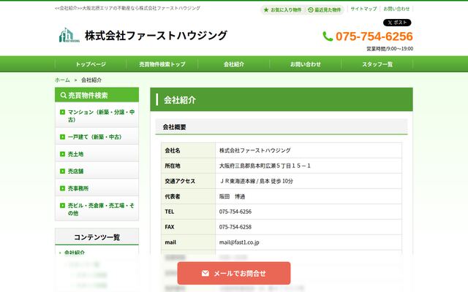The height and width of the screenshot is (292, 468).
Task: Click the representative name 阪田 博通
Action: point(232,196)
